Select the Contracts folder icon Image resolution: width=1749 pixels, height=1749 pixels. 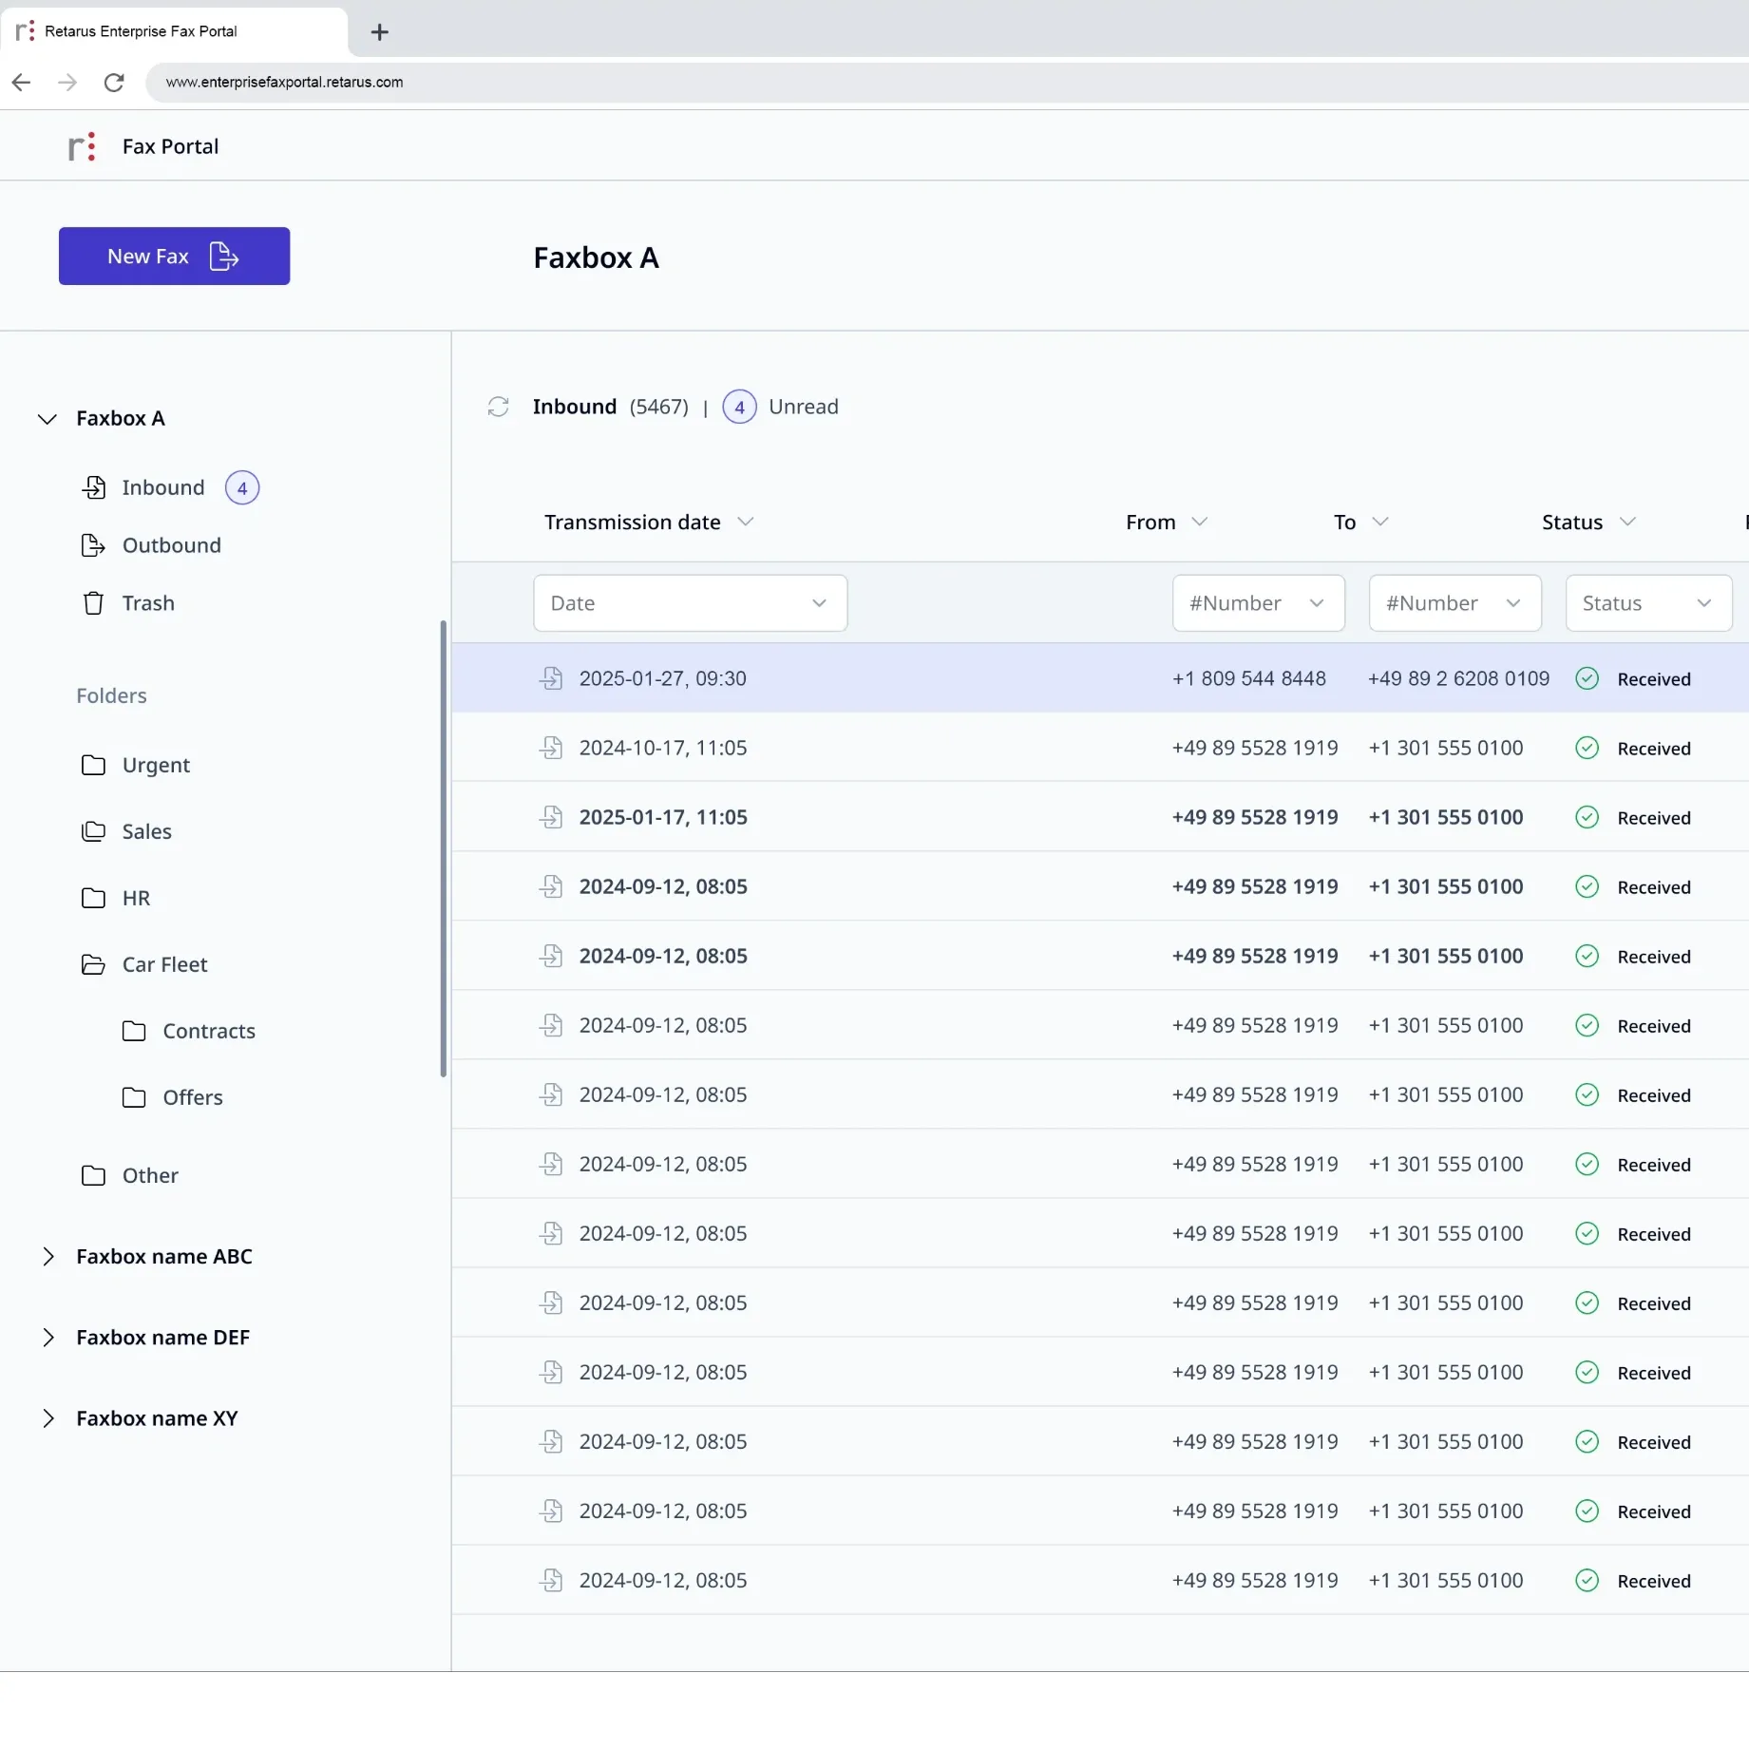(134, 1031)
